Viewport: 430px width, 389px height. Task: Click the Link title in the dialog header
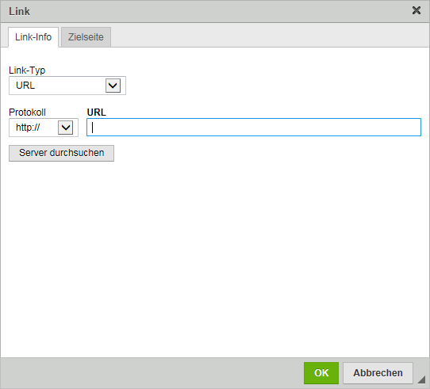tap(19, 11)
